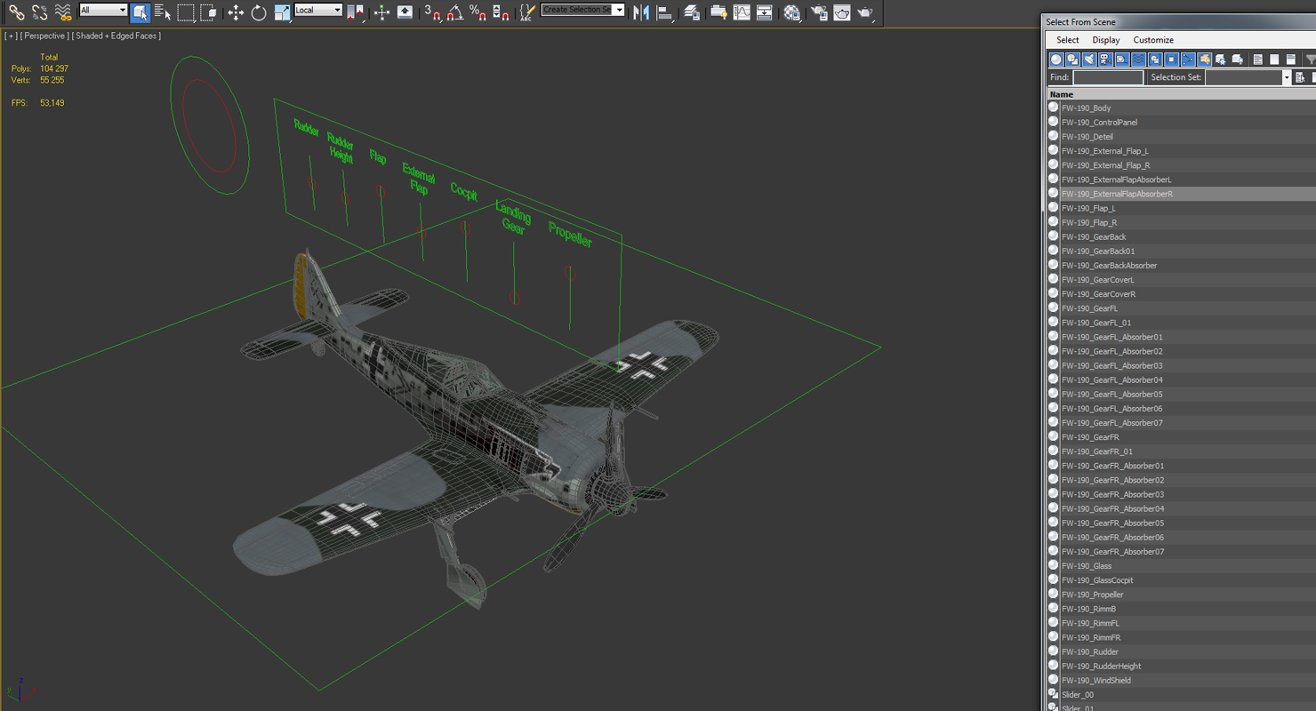This screenshot has height=711, width=1316.
Task: Click the Render Production teapot icon
Action: [865, 12]
